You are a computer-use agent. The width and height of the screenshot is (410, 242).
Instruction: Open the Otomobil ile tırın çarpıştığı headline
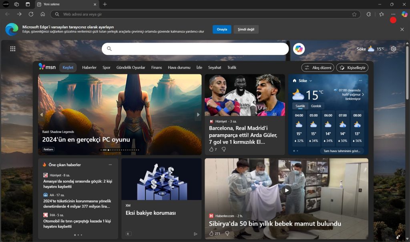[x=77, y=224]
